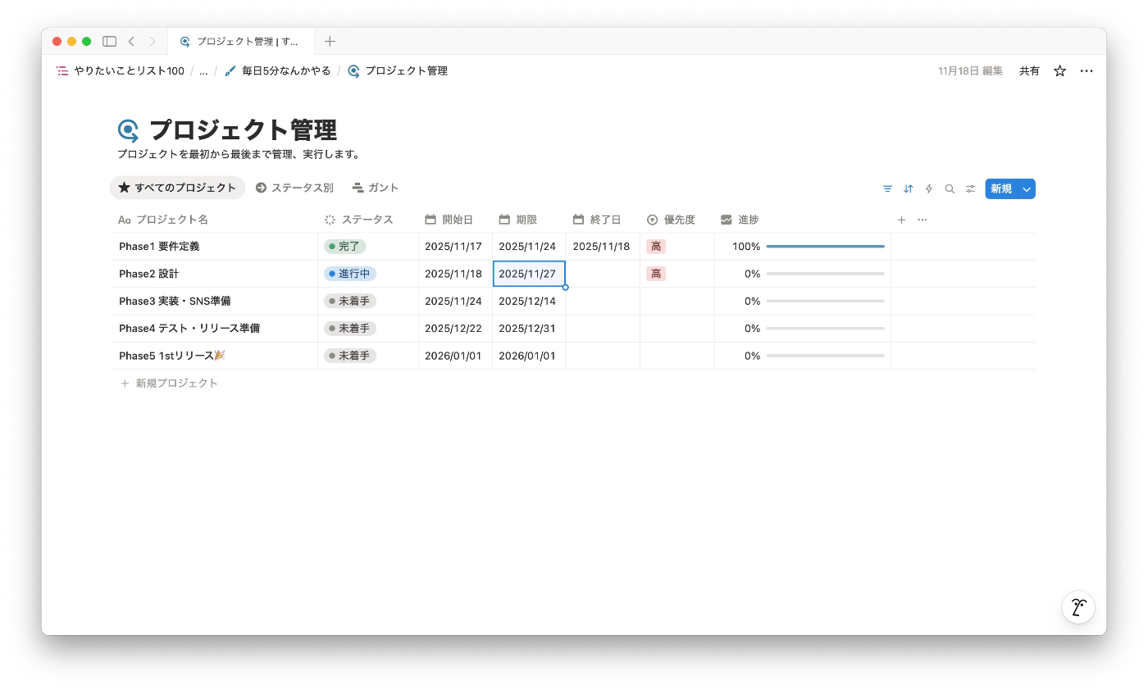Open the 共有 sharing menu
This screenshot has height=690, width=1148.
tap(1028, 70)
